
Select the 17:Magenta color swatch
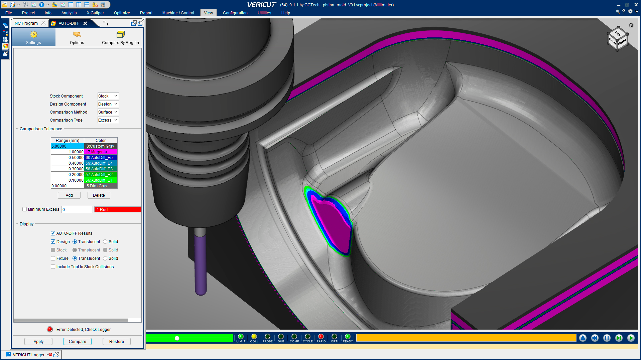(101, 152)
